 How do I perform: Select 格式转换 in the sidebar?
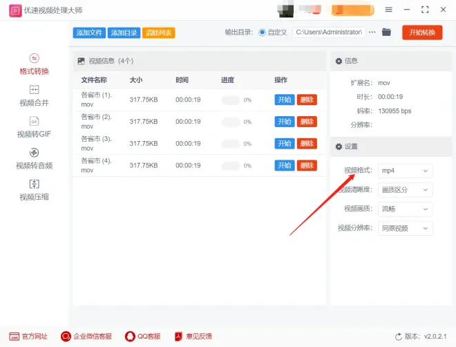click(34, 64)
